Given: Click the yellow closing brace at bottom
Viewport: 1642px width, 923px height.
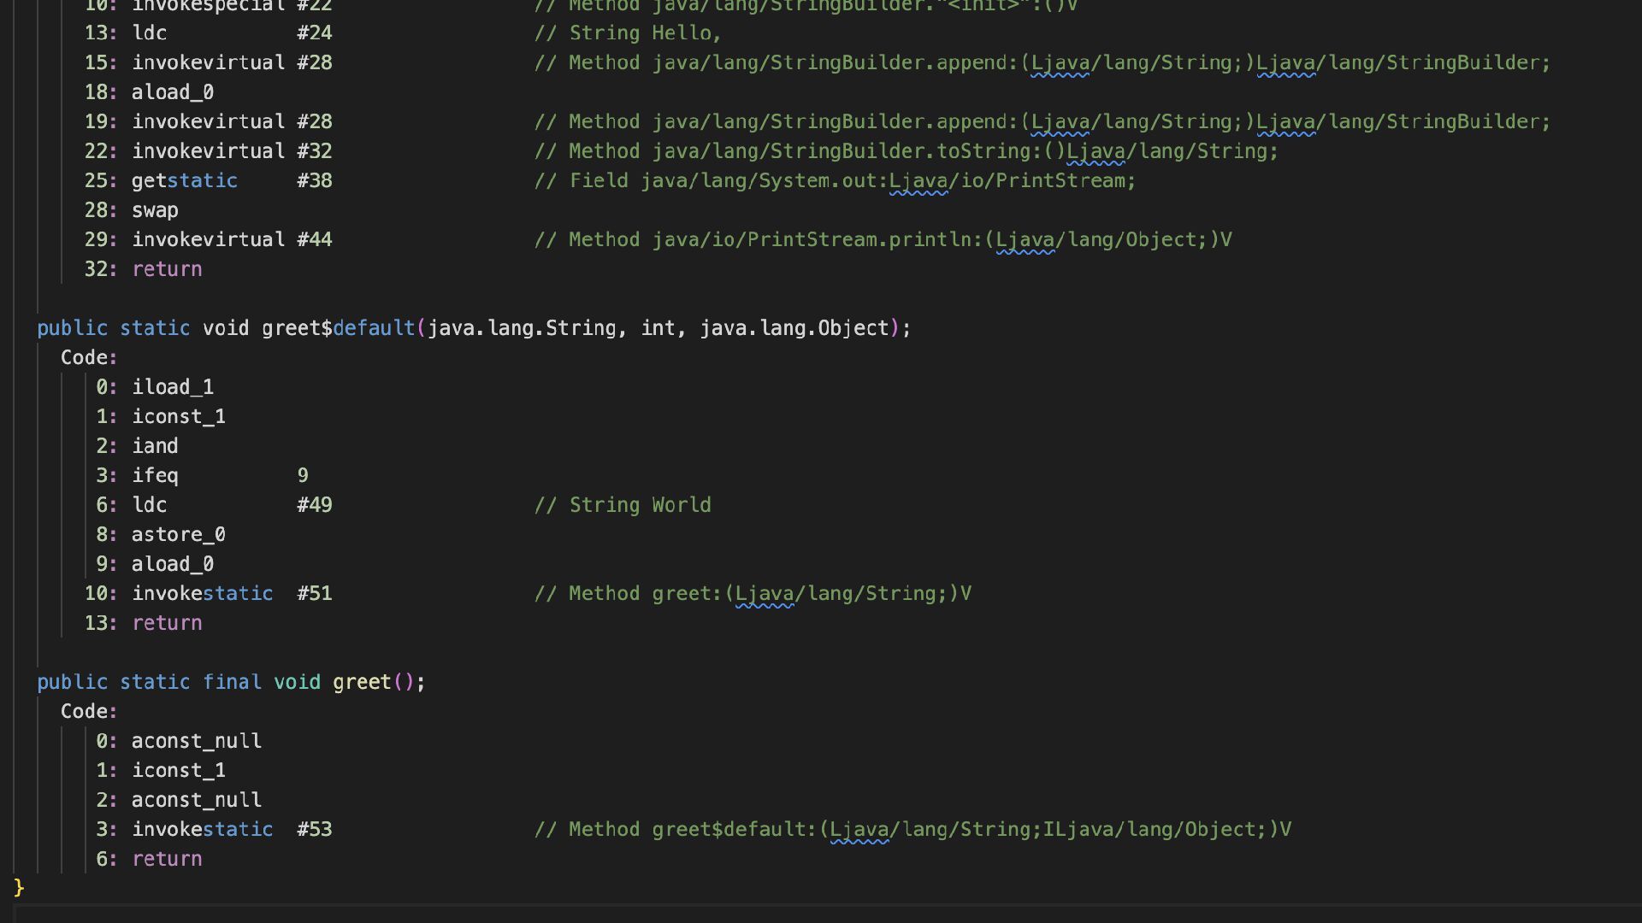Looking at the screenshot, I should pos(19,888).
